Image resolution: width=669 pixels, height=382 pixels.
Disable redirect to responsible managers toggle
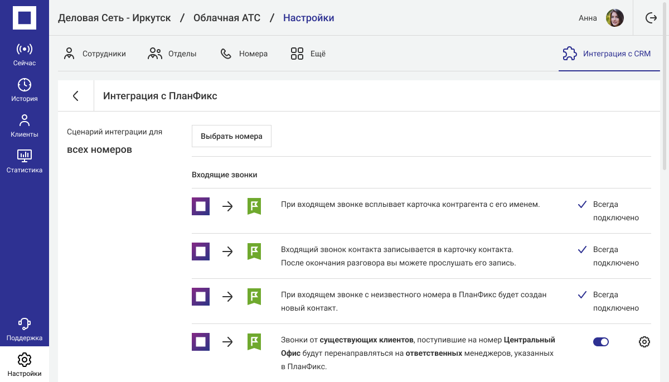tap(600, 342)
